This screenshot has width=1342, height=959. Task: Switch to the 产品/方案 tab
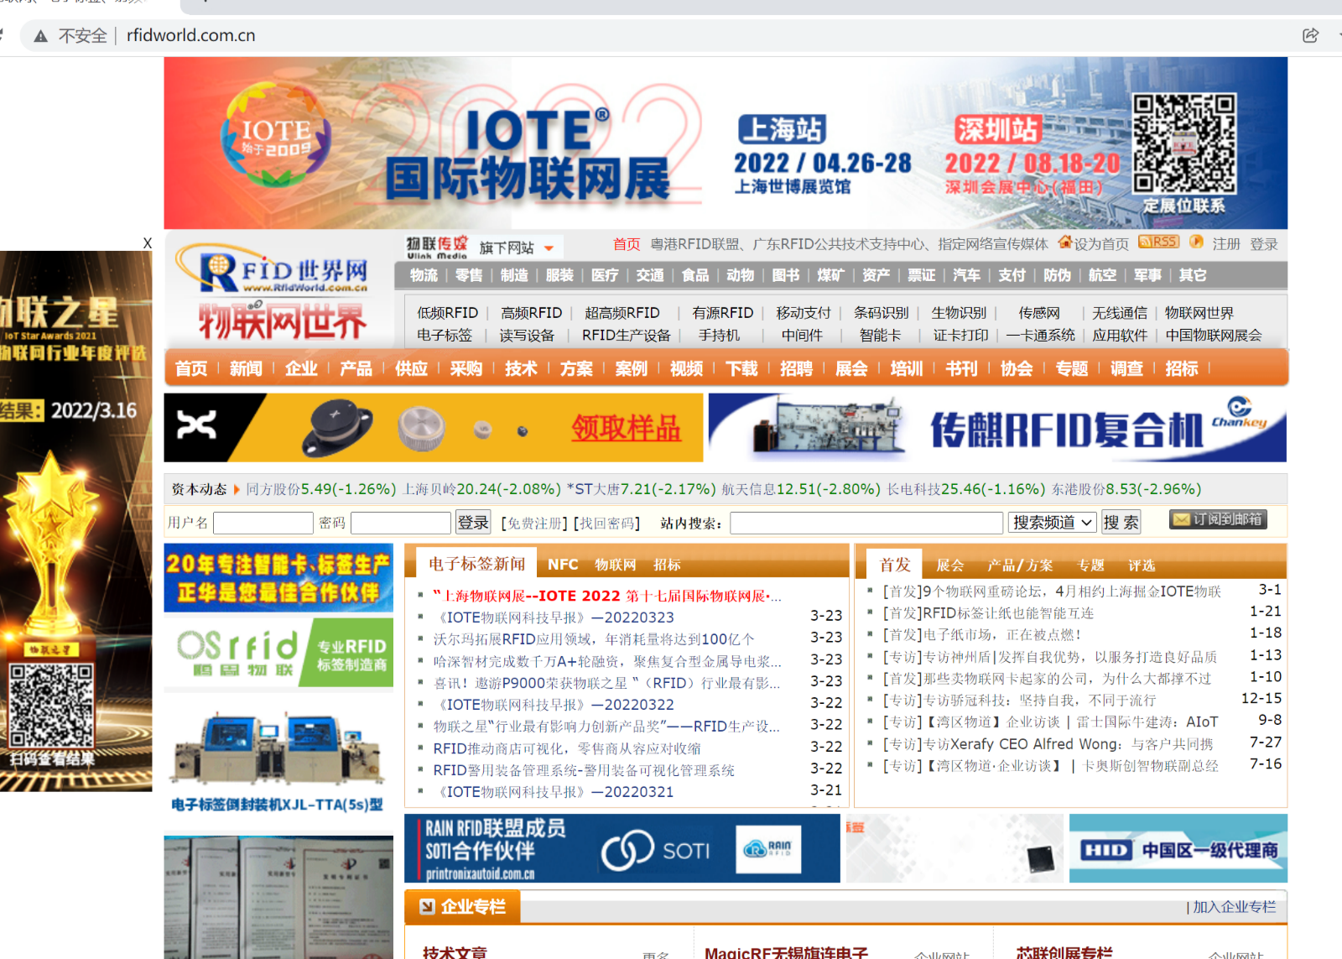(x=1020, y=565)
